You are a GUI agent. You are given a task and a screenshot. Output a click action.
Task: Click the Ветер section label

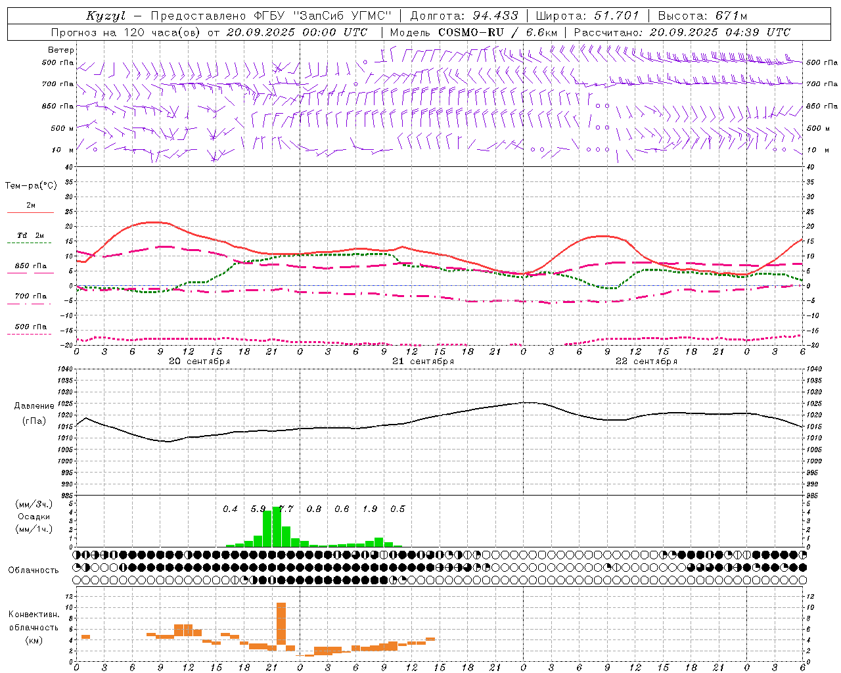(60, 50)
